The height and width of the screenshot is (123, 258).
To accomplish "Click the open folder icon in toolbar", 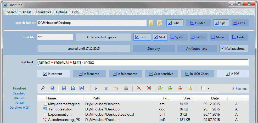I will [x=116, y=88].
